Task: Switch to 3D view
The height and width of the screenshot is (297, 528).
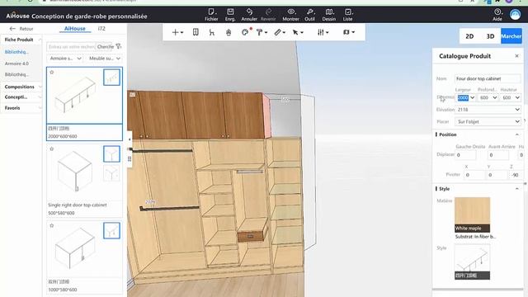Action: (490, 36)
